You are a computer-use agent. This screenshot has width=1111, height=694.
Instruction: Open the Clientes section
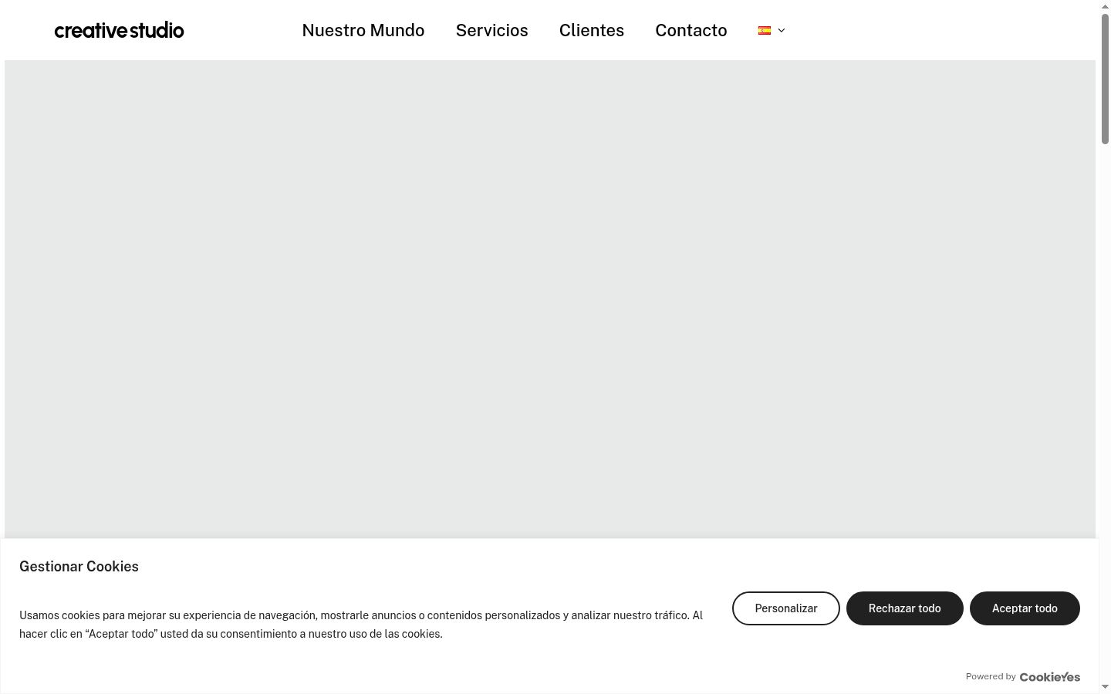pyautogui.click(x=592, y=30)
